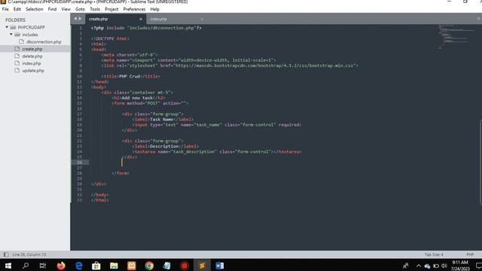Open the View menu

[66, 9]
